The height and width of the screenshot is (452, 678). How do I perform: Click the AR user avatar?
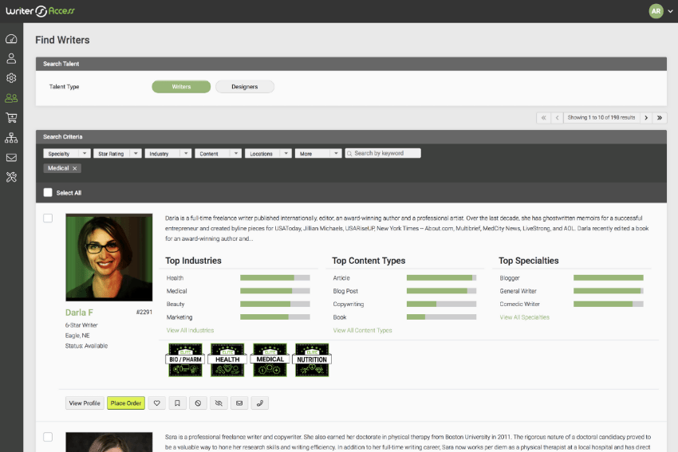point(656,11)
